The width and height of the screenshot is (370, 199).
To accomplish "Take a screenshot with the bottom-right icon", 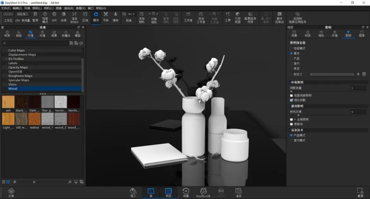I will click(360, 192).
